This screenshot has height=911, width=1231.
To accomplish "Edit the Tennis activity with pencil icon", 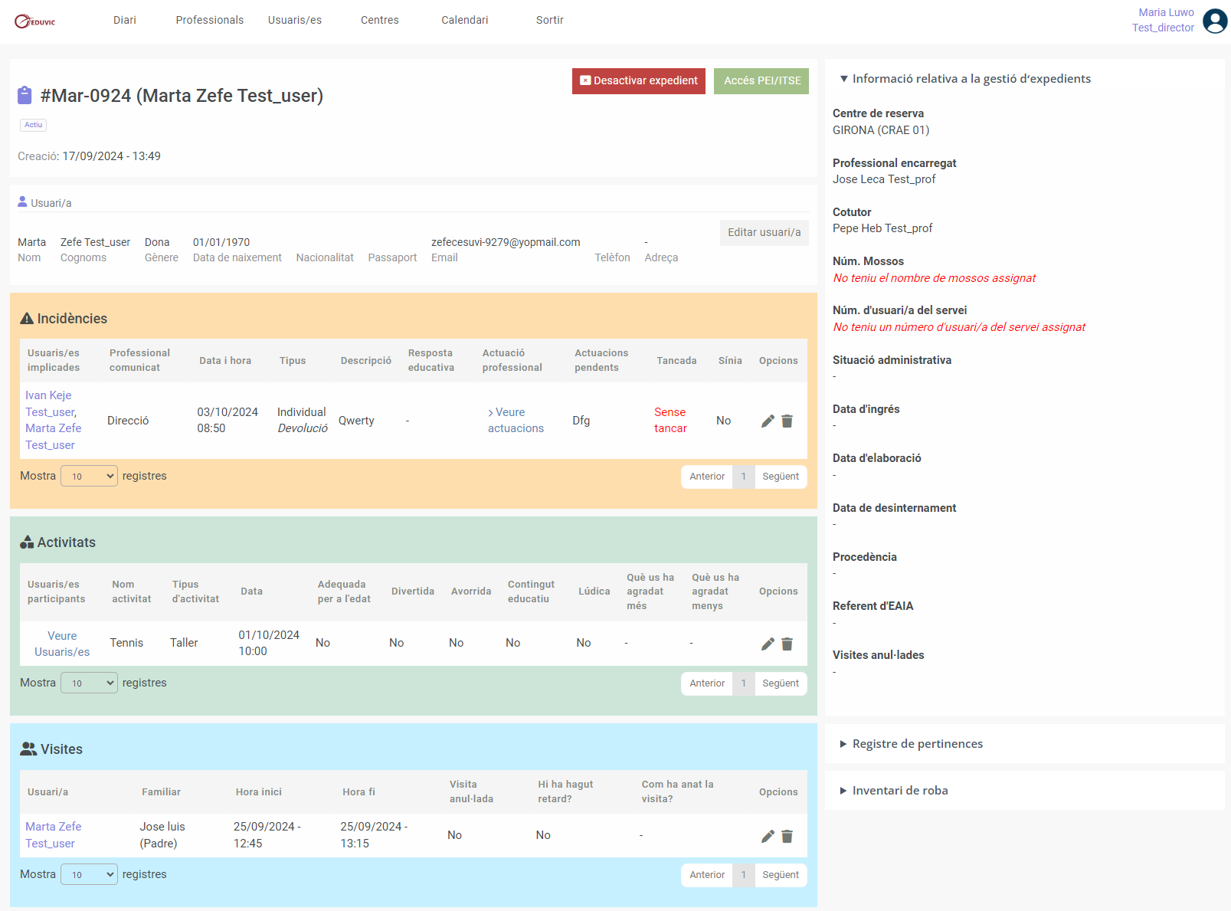I will pyautogui.click(x=768, y=644).
